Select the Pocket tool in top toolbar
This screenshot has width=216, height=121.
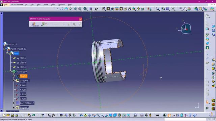pos(108,9)
